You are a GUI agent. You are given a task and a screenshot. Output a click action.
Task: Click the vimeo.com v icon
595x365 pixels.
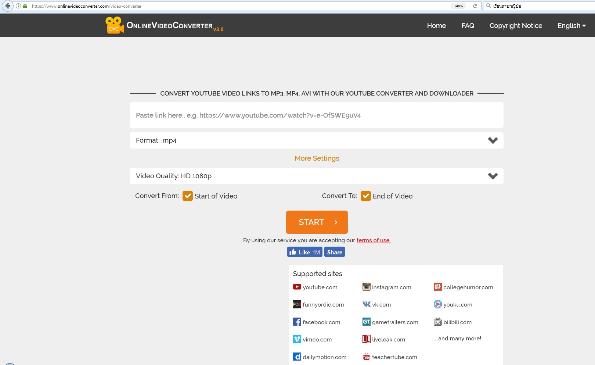297,339
